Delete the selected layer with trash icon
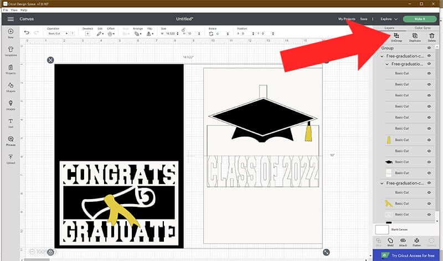443x261 pixels. [x=432, y=37]
